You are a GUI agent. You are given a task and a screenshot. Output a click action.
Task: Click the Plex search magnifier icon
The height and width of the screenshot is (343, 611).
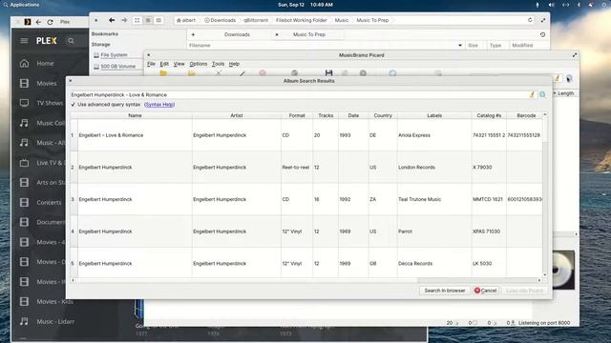pos(71,41)
